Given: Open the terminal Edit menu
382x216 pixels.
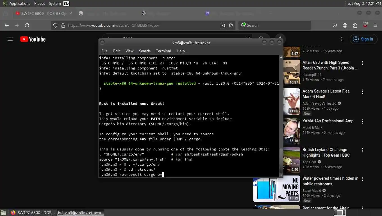Looking at the screenshot, I should click(x=116, y=51).
